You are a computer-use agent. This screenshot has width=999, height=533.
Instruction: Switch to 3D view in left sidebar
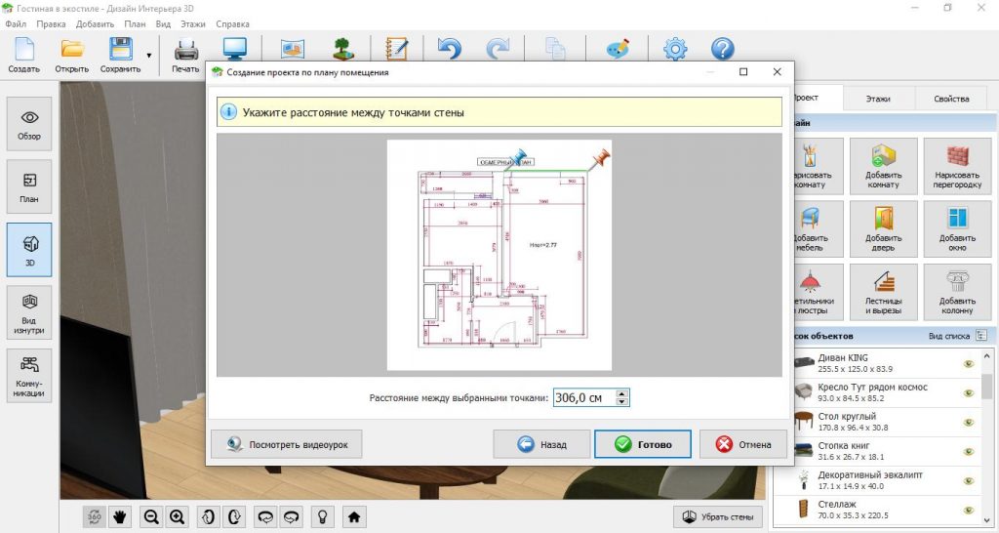(x=30, y=249)
